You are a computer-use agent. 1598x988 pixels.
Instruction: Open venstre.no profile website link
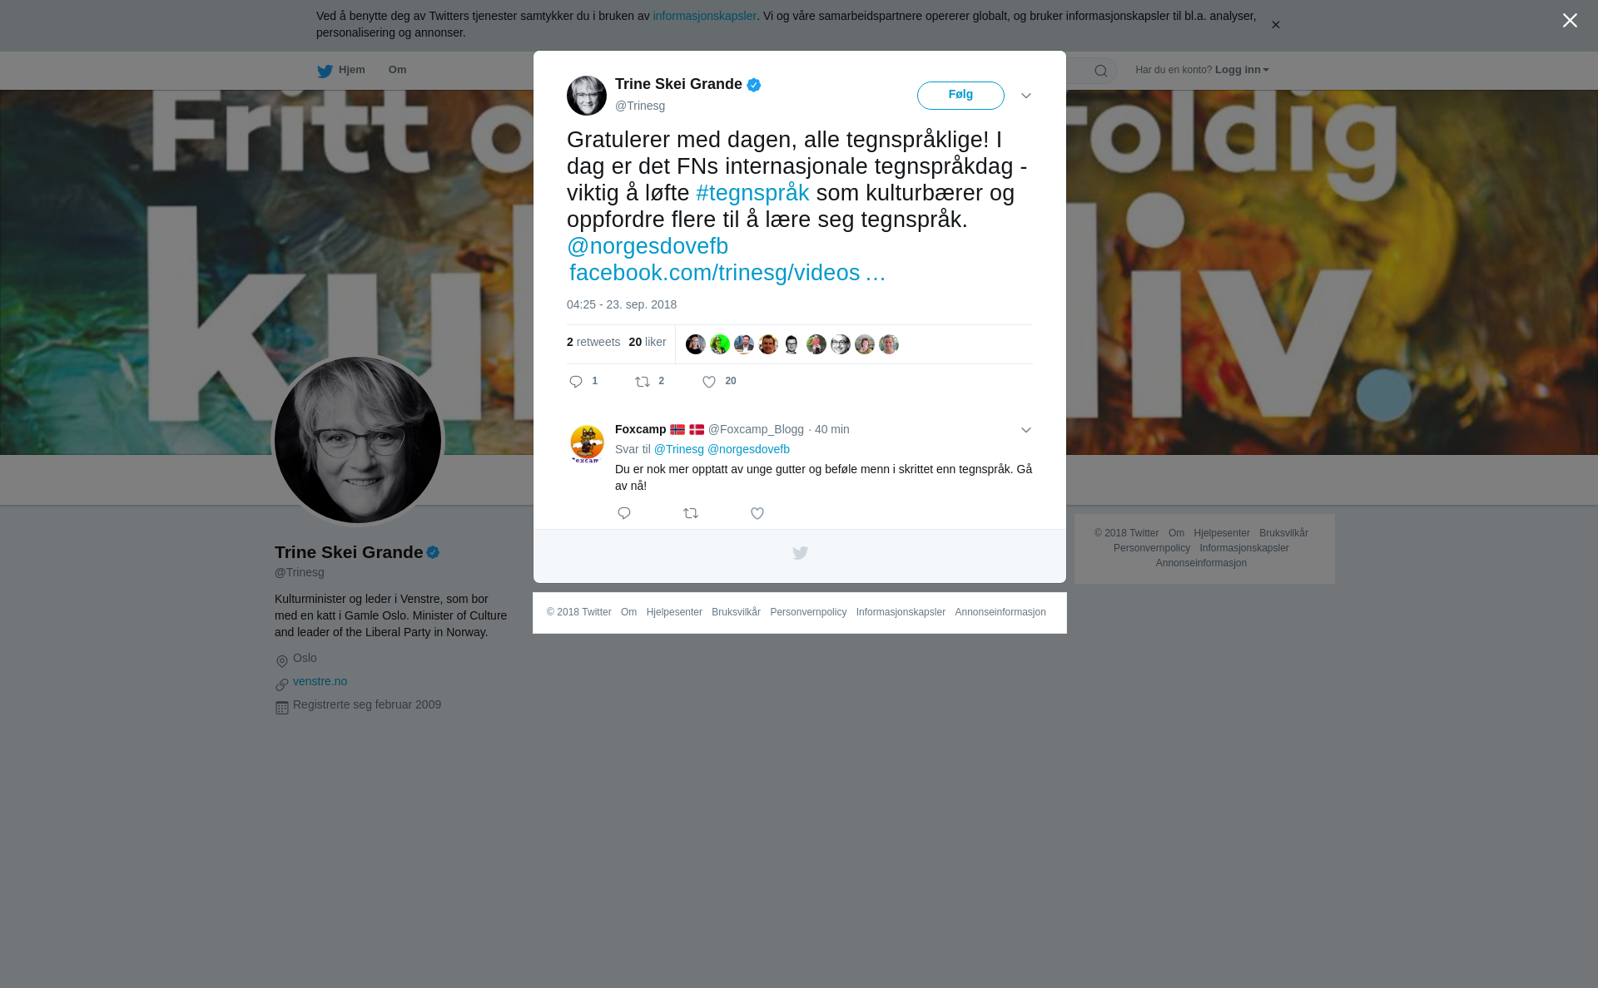320,681
